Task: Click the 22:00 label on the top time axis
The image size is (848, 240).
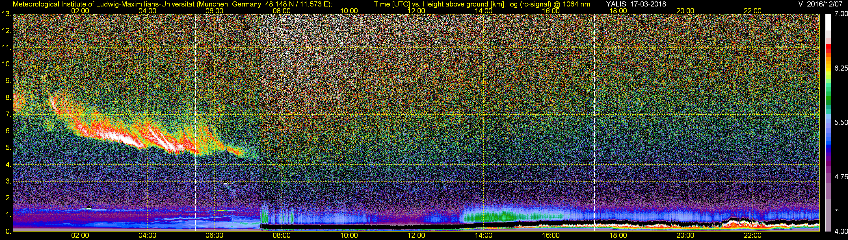Action: 752,11
